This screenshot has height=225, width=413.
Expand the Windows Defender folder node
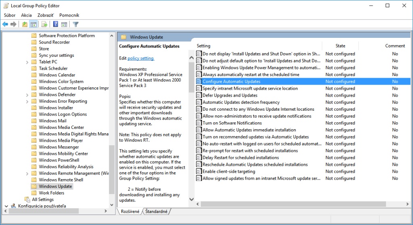click(x=27, y=95)
